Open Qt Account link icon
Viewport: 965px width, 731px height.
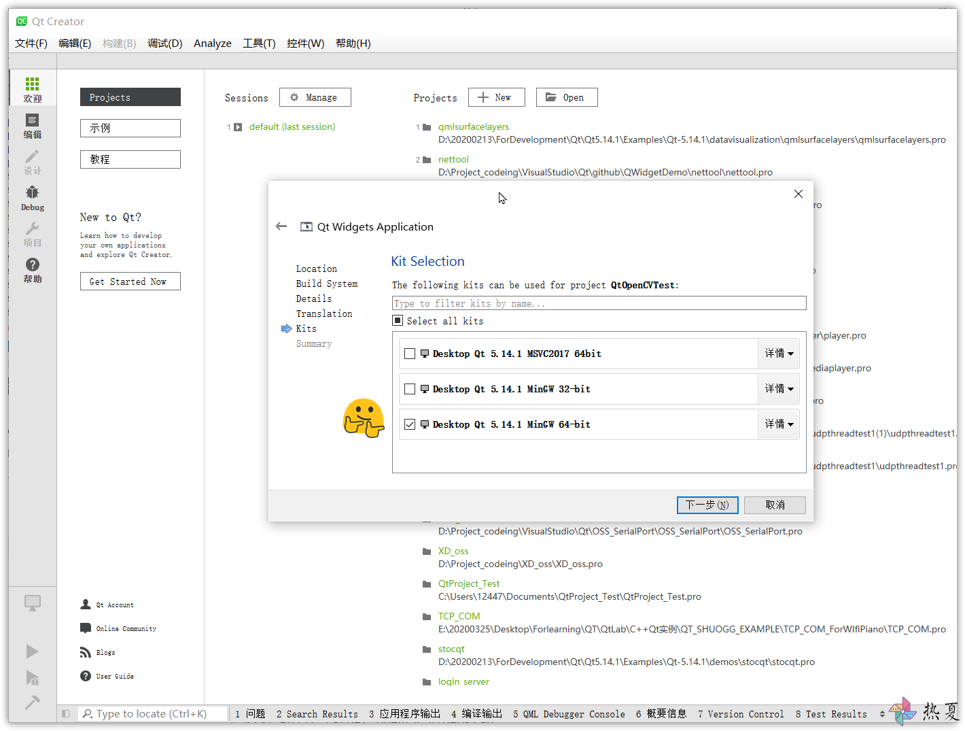(x=86, y=604)
